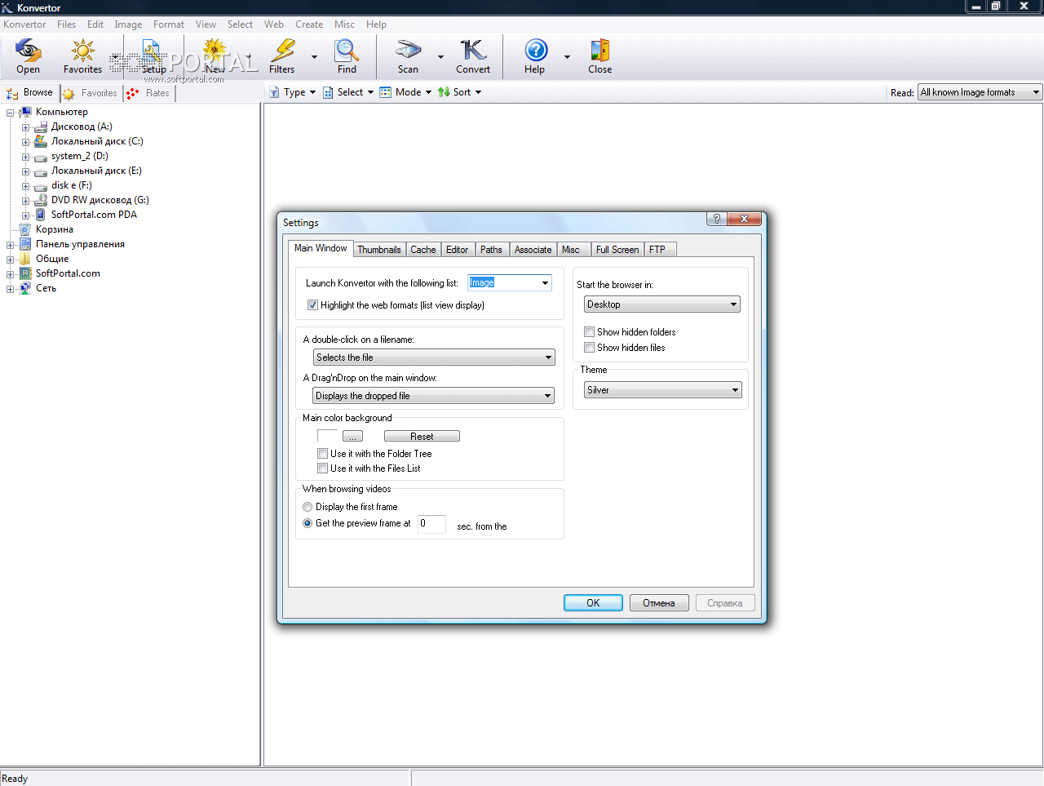Open the Theme dropdown
The height and width of the screenshot is (786, 1044).
662,390
